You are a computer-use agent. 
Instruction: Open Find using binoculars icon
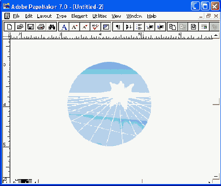coord(52,27)
